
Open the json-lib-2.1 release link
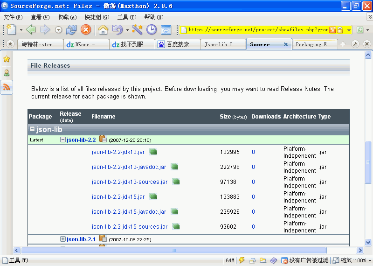pos(81,239)
